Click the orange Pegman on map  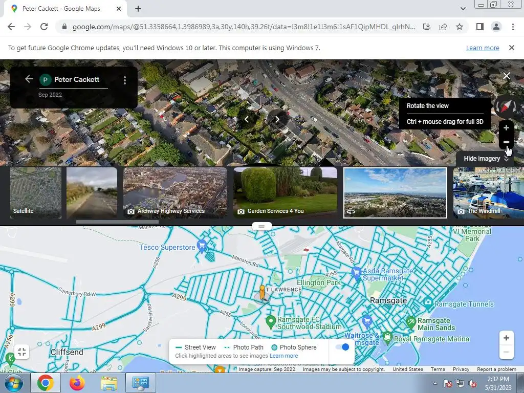coord(263,293)
